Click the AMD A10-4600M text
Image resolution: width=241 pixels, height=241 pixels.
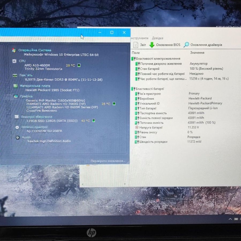[37, 65]
